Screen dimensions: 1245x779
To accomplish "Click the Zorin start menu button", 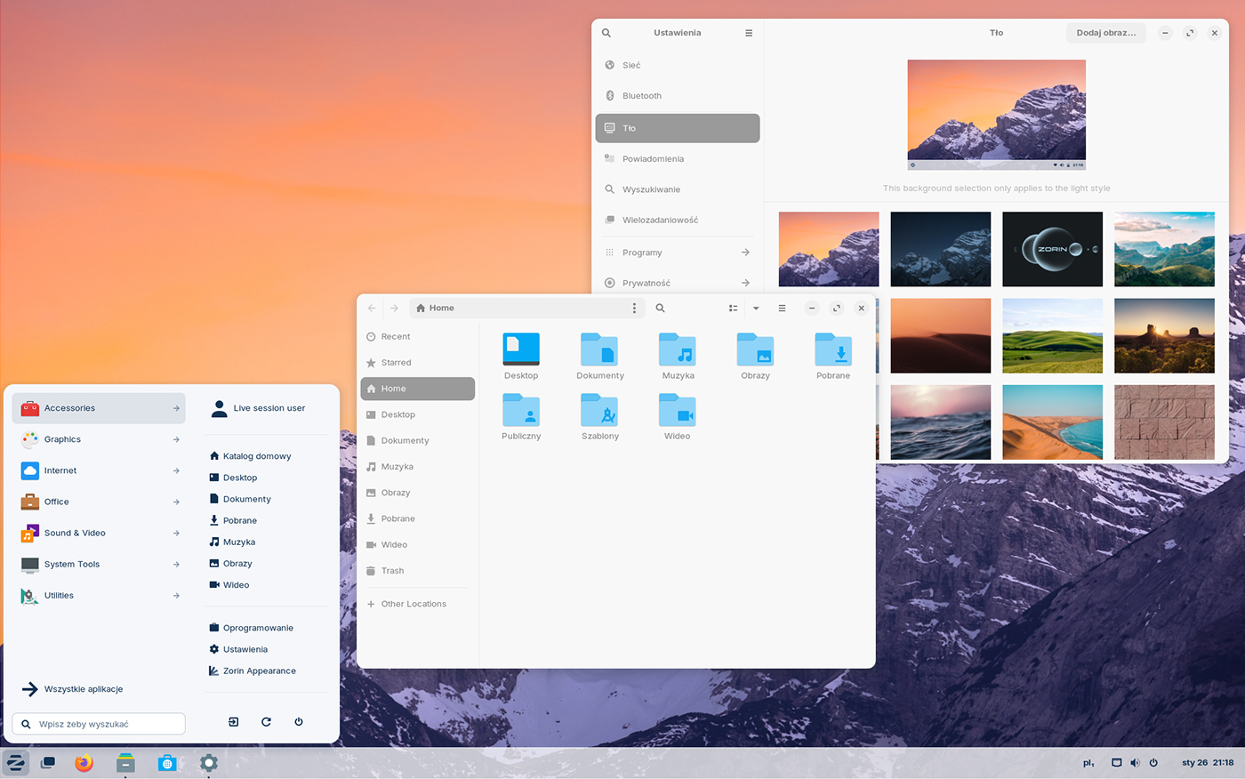I will [x=16, y=763].
